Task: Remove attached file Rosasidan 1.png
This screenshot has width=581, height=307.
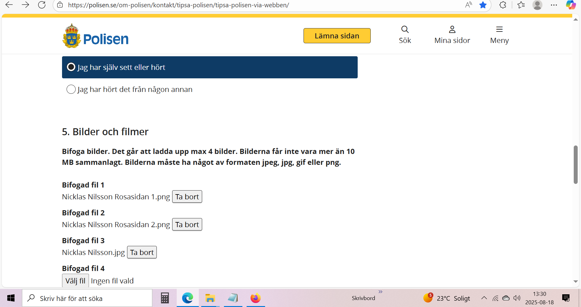Action: point(187,197)
